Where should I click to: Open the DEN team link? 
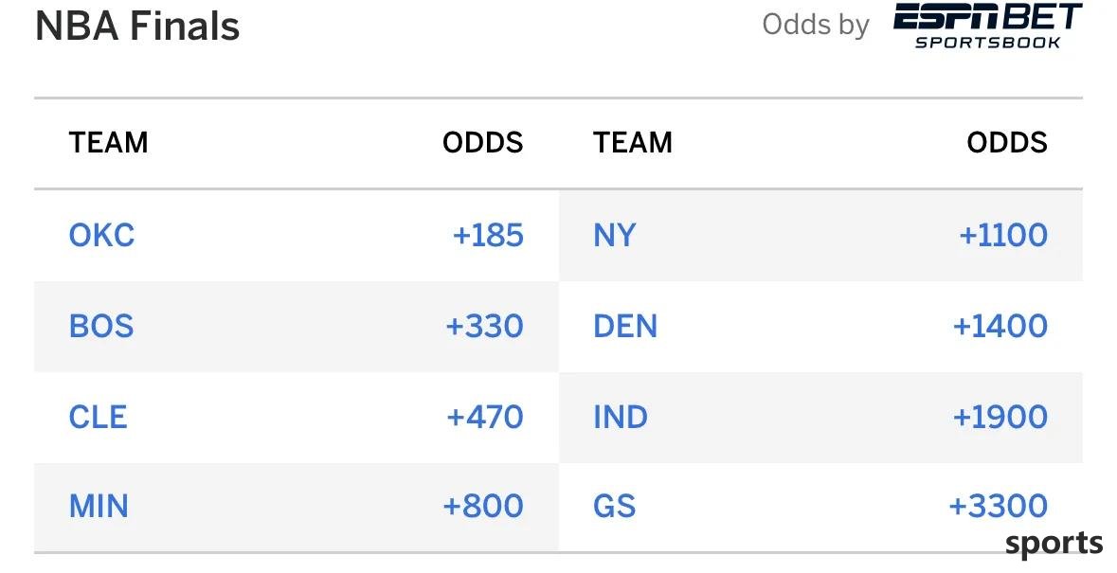[x=625, y=326]
